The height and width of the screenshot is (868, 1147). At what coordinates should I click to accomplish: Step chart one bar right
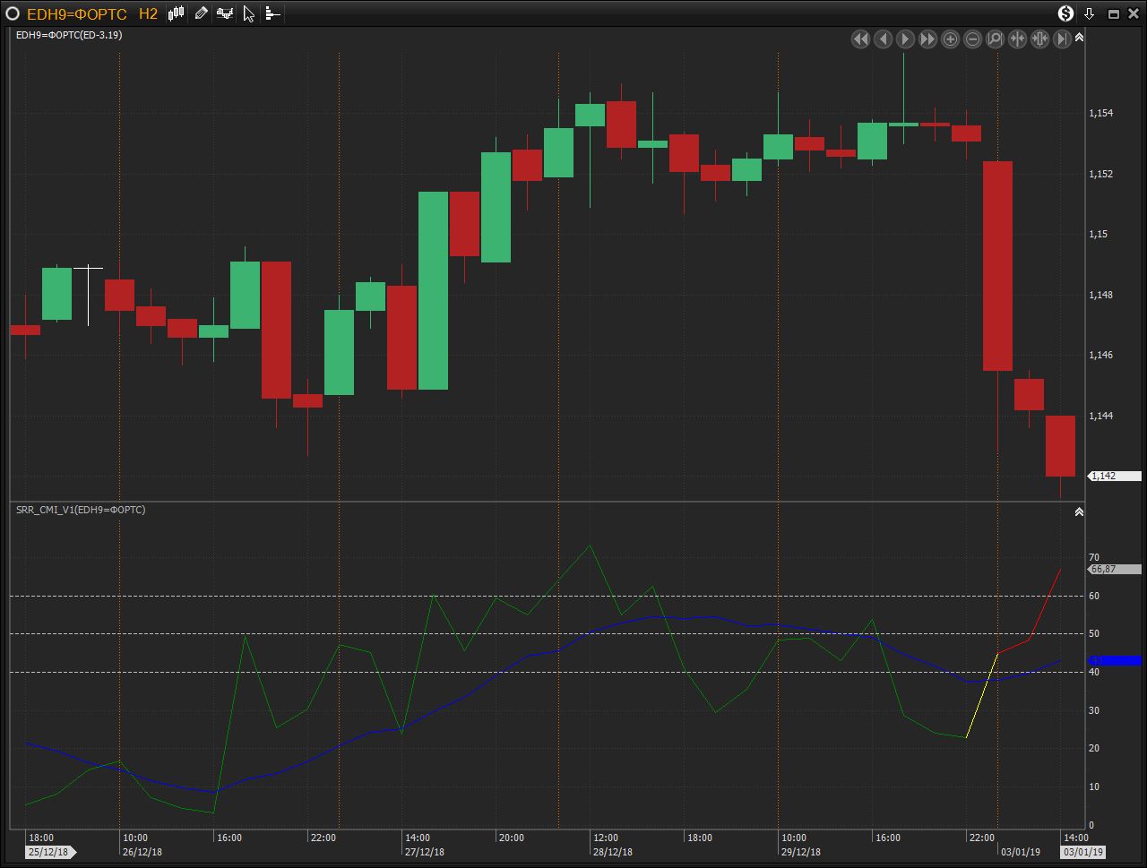905,39
